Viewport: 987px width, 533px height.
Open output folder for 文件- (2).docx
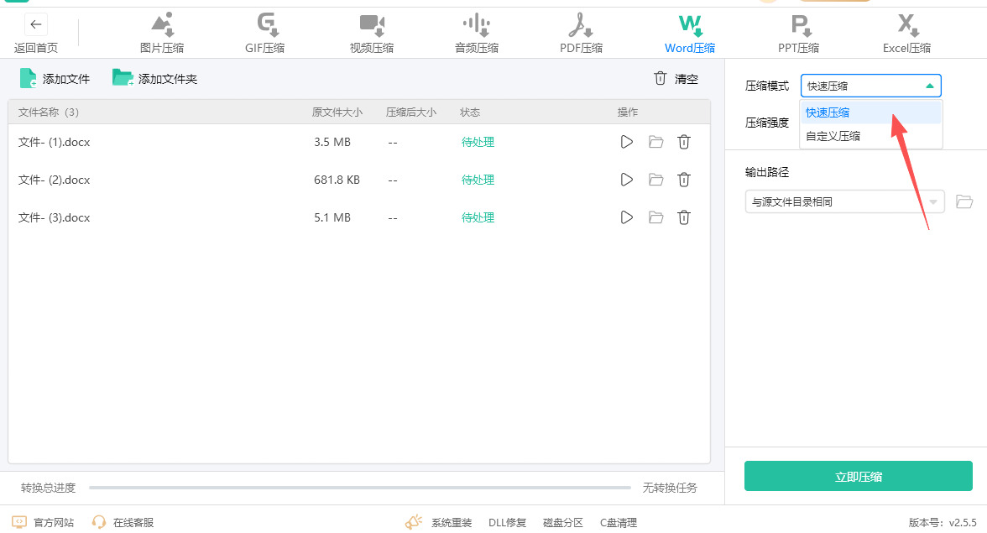(x=655, y=180)
